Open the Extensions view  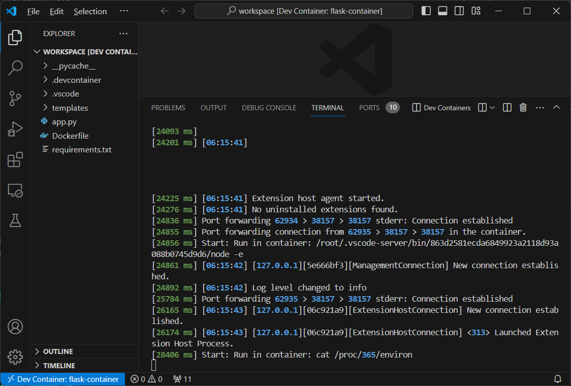15,160
